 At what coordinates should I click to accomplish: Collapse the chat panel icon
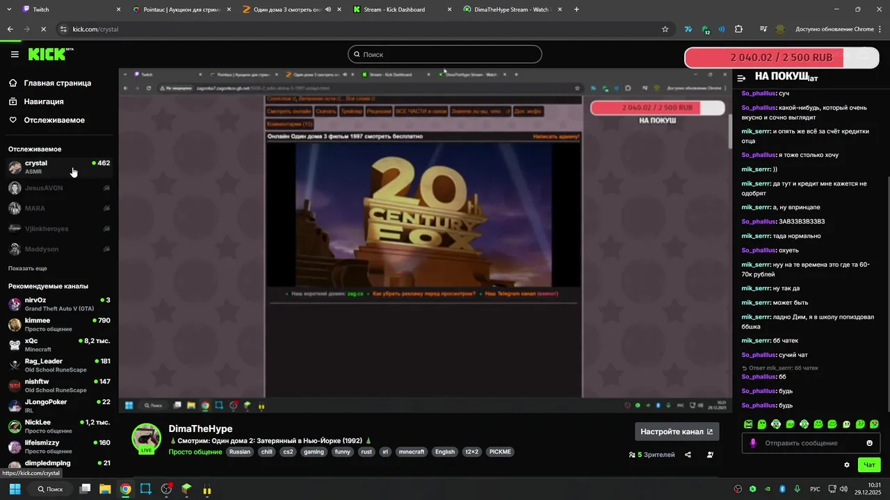coord(742,78)
